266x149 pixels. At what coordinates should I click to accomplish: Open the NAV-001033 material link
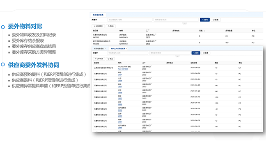coord(123,69)
